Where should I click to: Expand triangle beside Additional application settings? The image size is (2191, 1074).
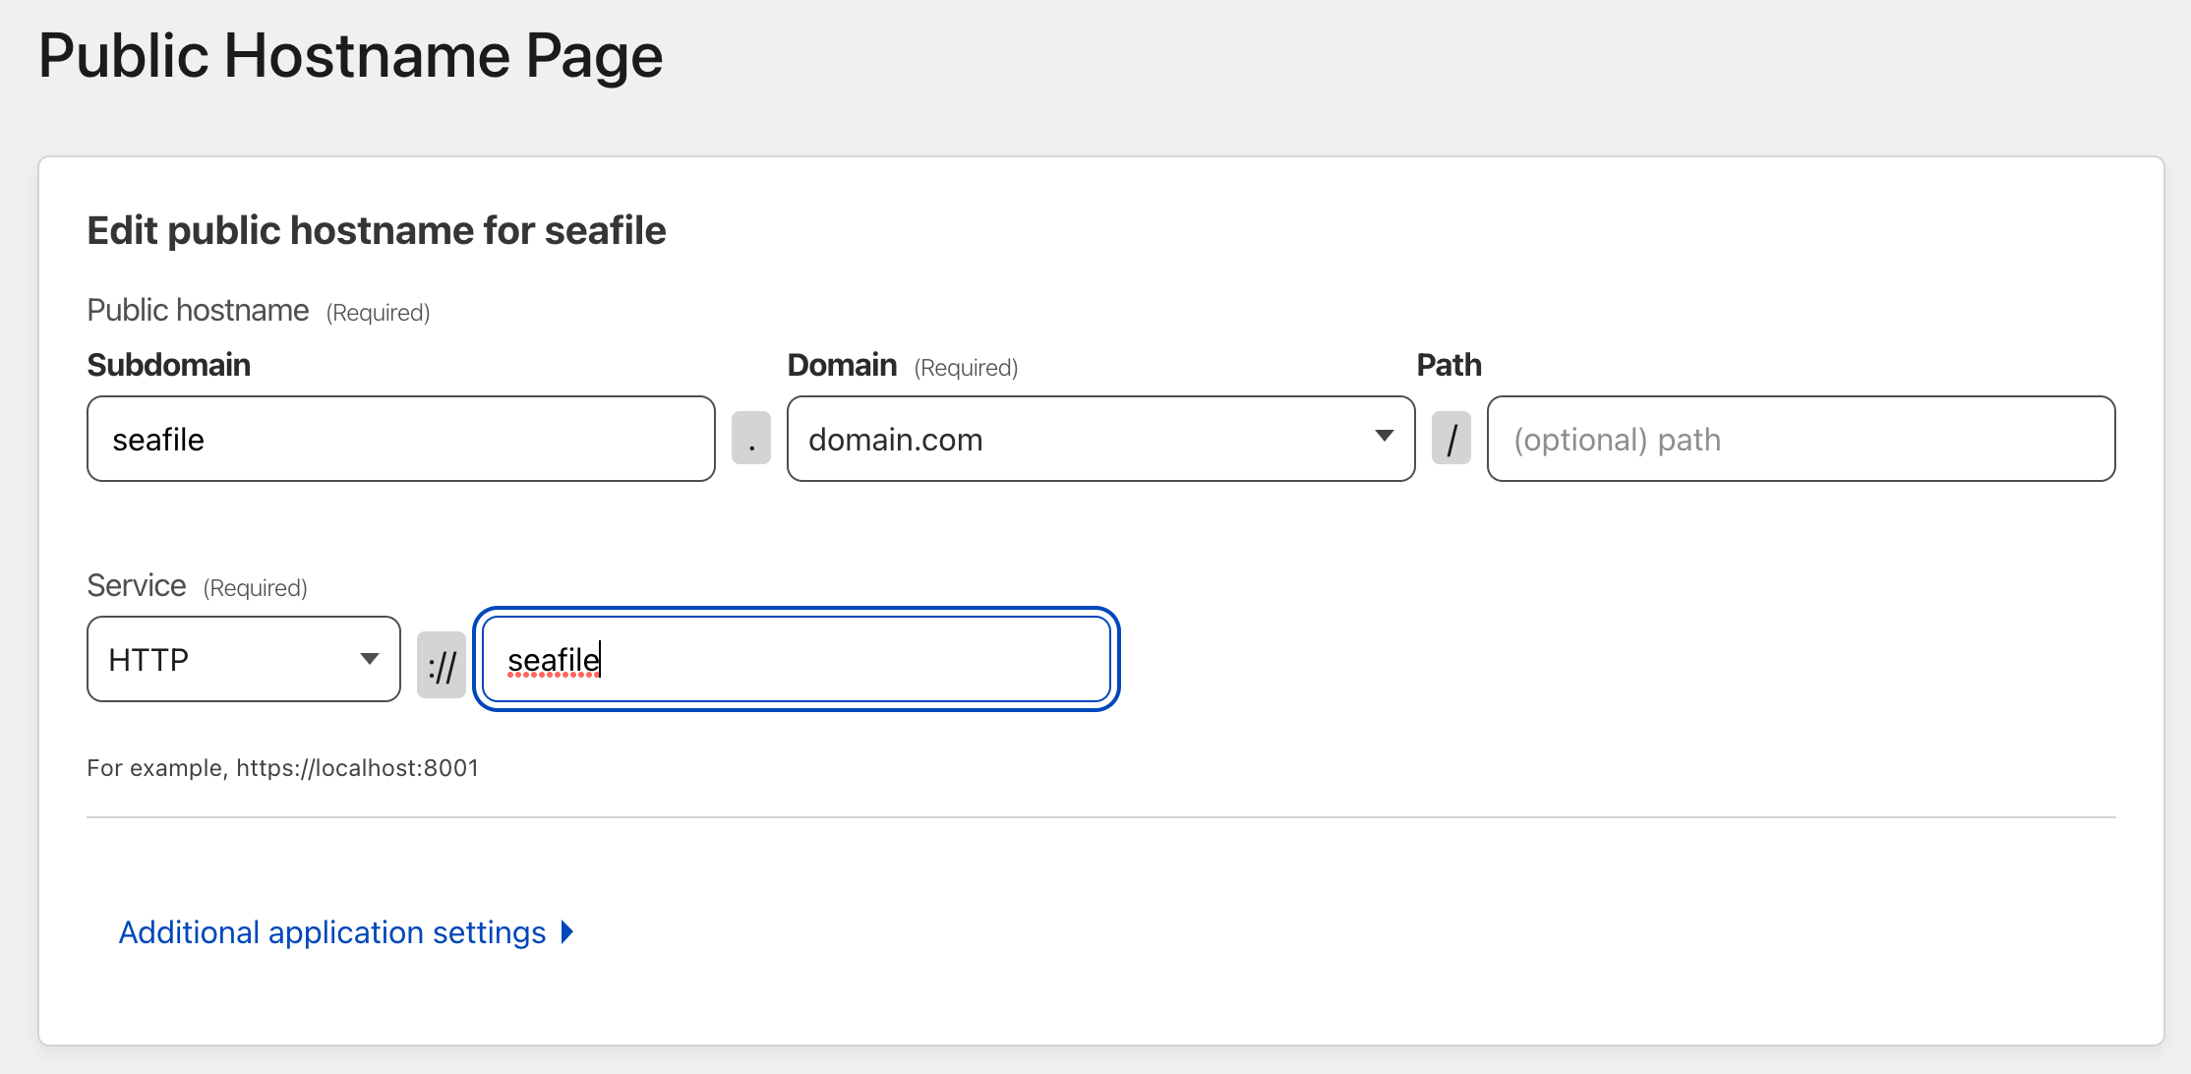point(567,932)
